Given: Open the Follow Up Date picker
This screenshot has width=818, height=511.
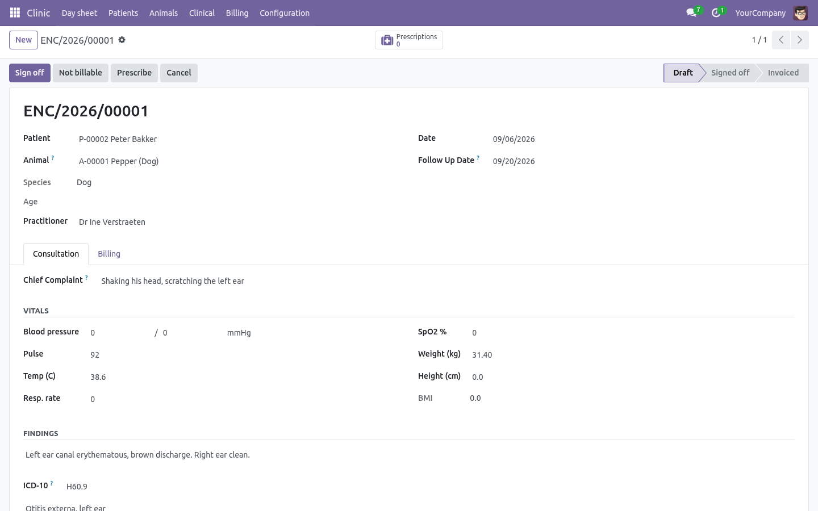Looking at the screenshot, I should tap(642, 161).
